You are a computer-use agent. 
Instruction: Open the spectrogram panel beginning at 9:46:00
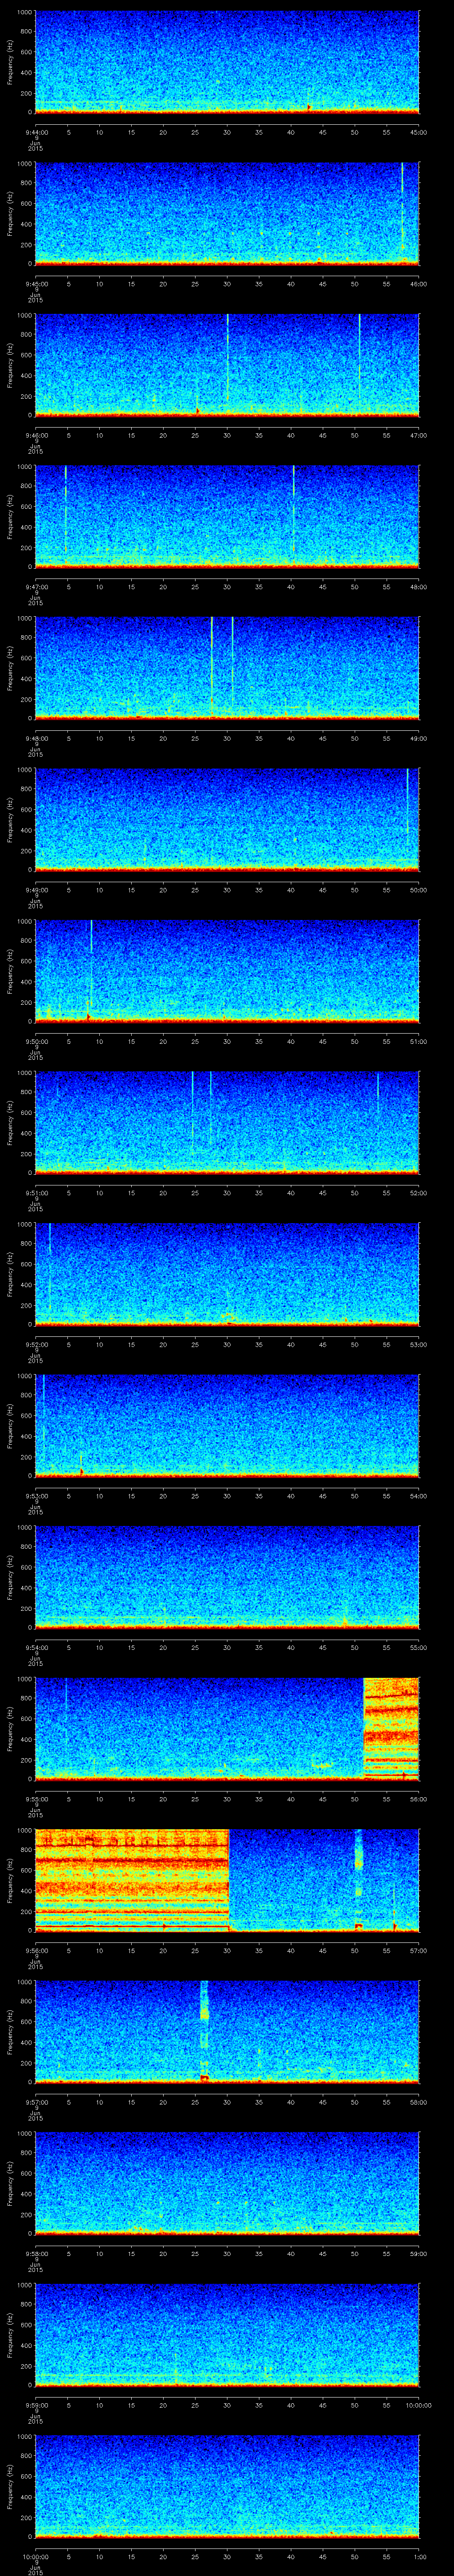[x=227, y=365]
